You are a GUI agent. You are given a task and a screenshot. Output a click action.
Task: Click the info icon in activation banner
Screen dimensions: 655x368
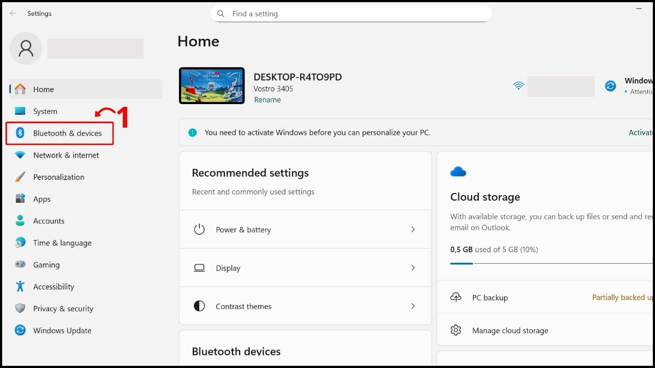tap(192, 132)
